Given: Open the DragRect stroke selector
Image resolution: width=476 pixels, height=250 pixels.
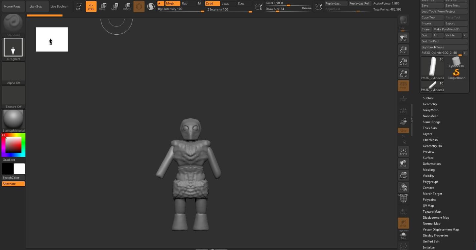Looking at the screenshot, I should pyautogui.click(x=13, y=49).
